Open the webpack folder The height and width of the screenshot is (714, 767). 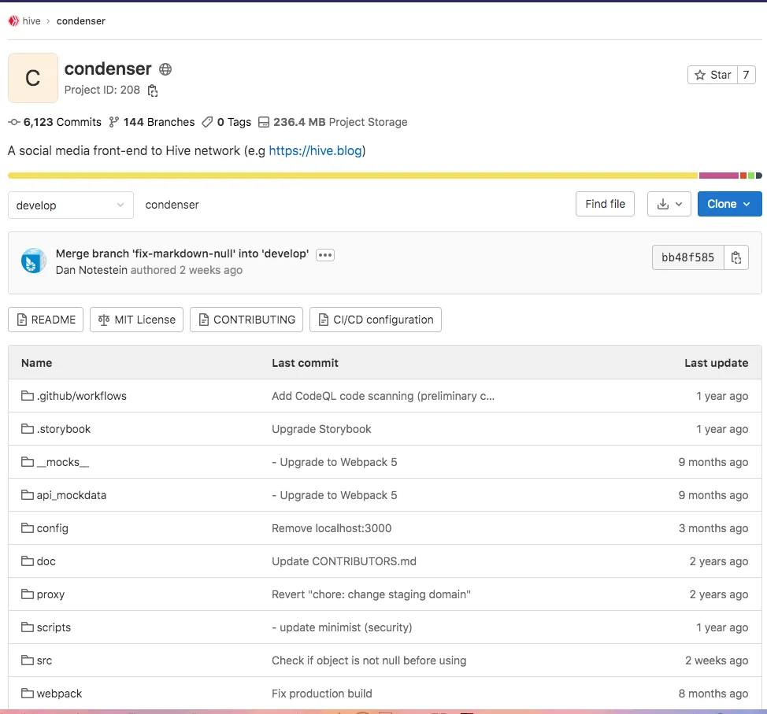tap(59, 694)
